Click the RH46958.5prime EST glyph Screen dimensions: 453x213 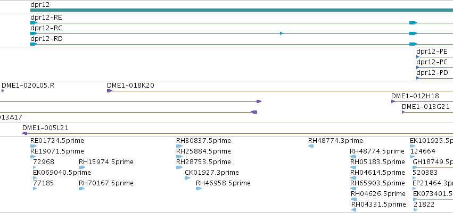pyautogui.click(x=199, y=189)
